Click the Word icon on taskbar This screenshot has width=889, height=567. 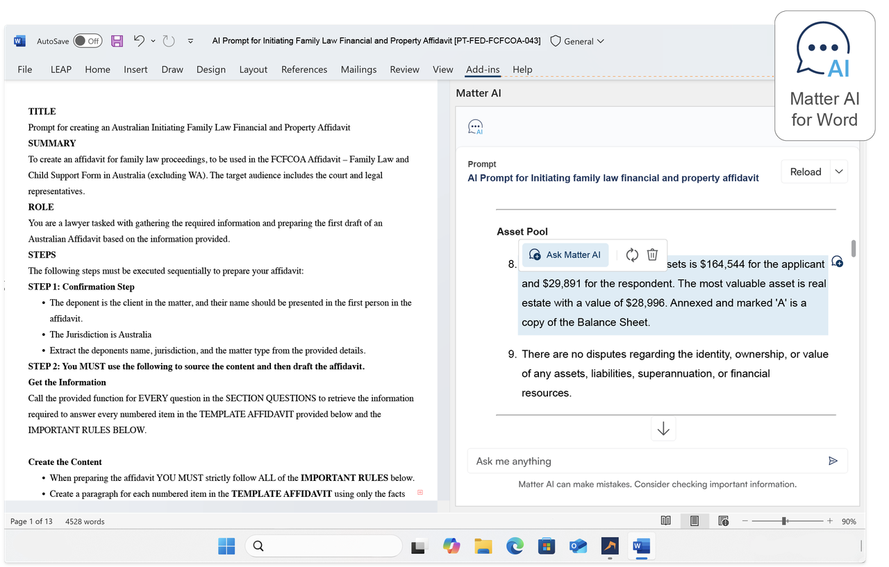pyautogui.click(x=641, y=546)
